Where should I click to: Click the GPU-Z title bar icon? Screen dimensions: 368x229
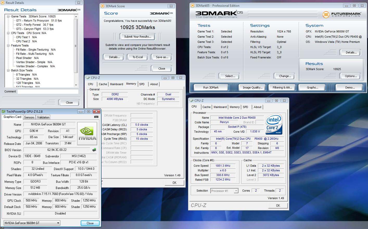click(x=4, y=112)
